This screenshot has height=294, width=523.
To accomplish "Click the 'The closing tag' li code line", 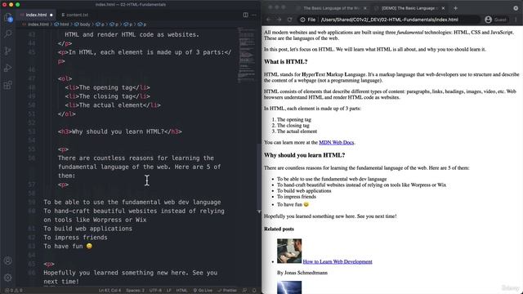I will point(107,96).
